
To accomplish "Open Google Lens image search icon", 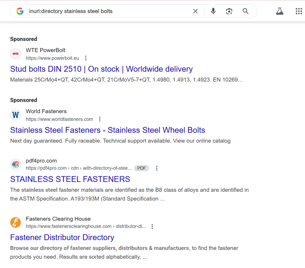I will (229, 11).
